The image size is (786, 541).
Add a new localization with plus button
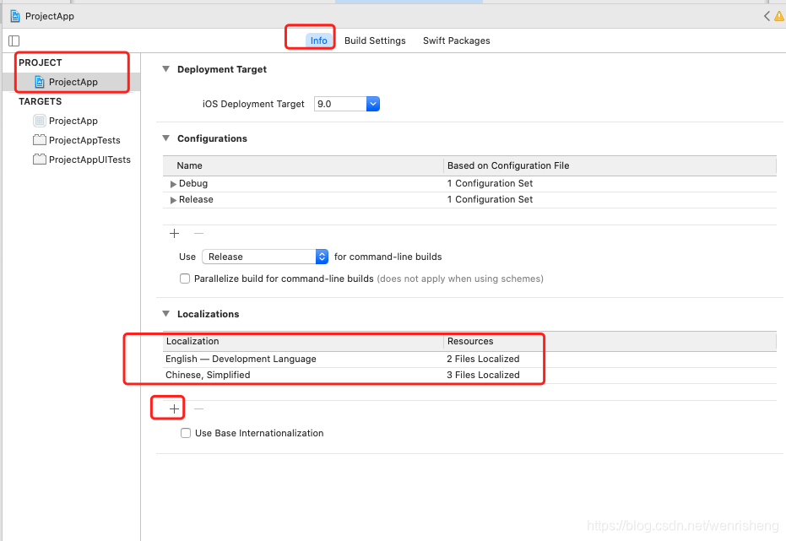174,408
